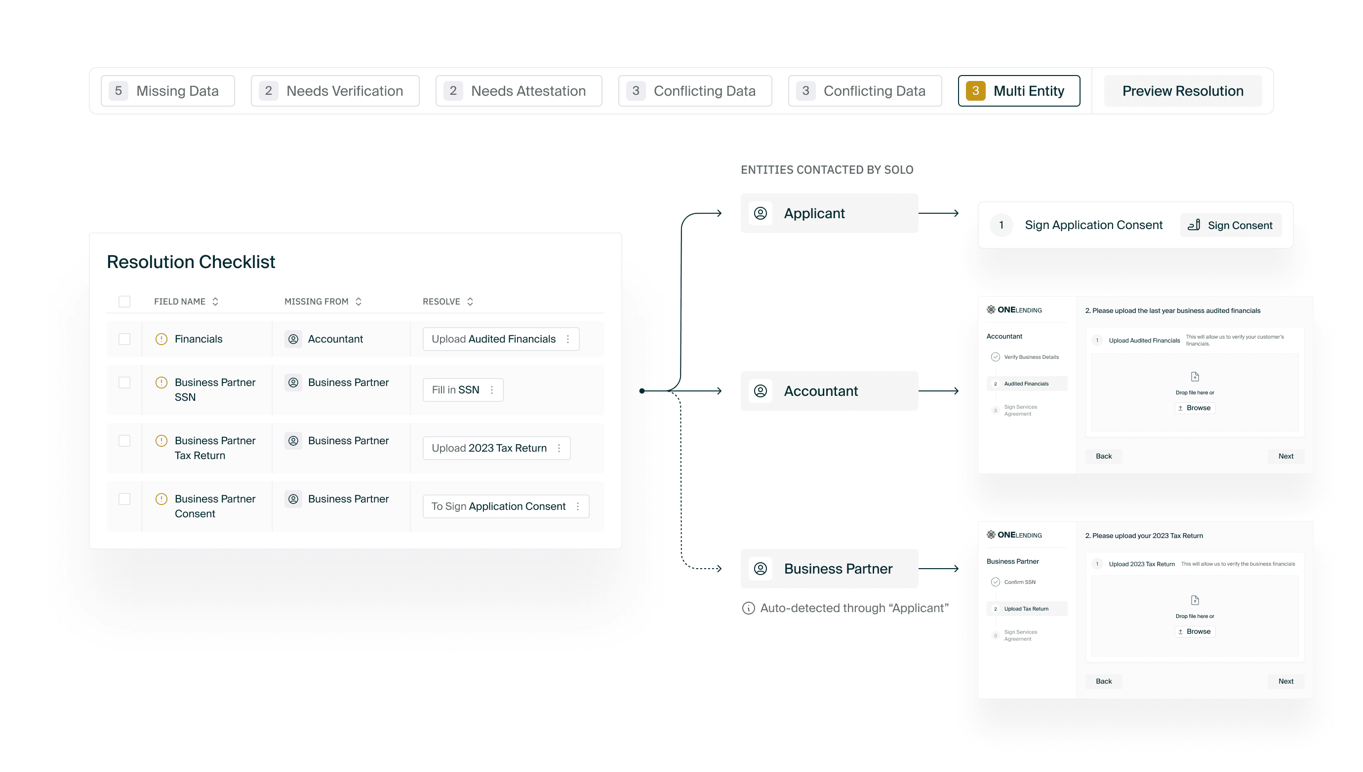
Task: Click Browse in Audited Financials upload area
Action: pyautogui.click(x=1194, y=408)
